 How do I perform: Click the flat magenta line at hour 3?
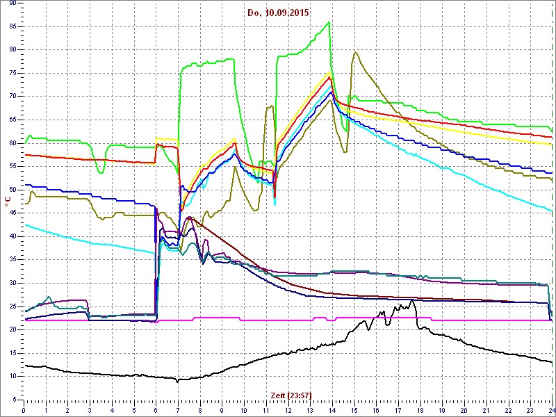[90, 320]
